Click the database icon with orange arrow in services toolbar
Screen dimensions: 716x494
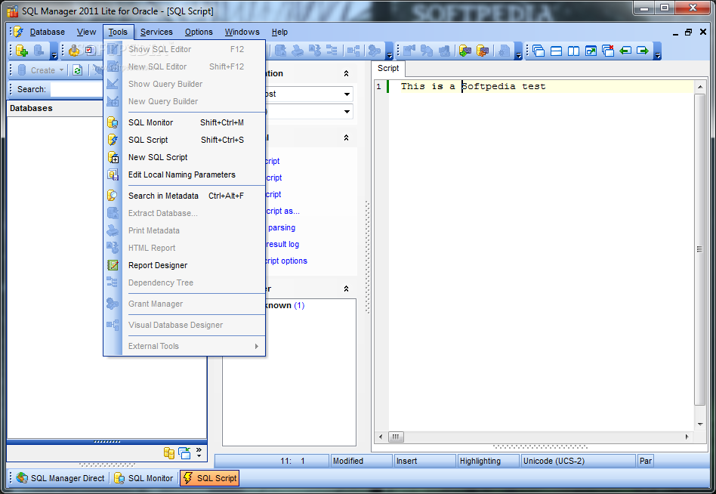pos(483,50)
